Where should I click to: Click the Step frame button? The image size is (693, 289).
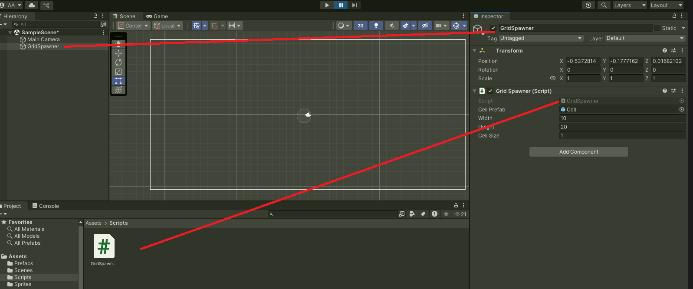(355, 5)
